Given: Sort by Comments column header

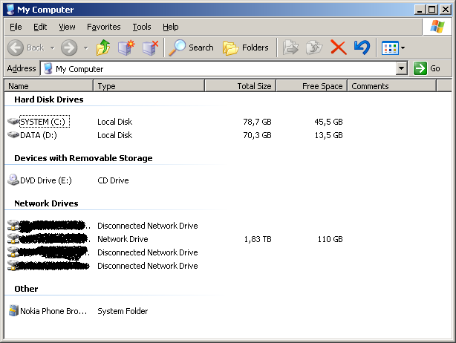Looking at the screenshot, I should click(392, 86).
